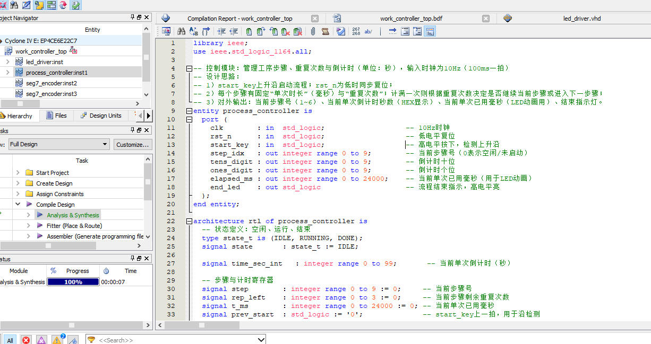This screenshot has width=651, height=344.
Task: Open the Insert file paperclip icon
Action: pyautogui.click(x=313, y=31)
